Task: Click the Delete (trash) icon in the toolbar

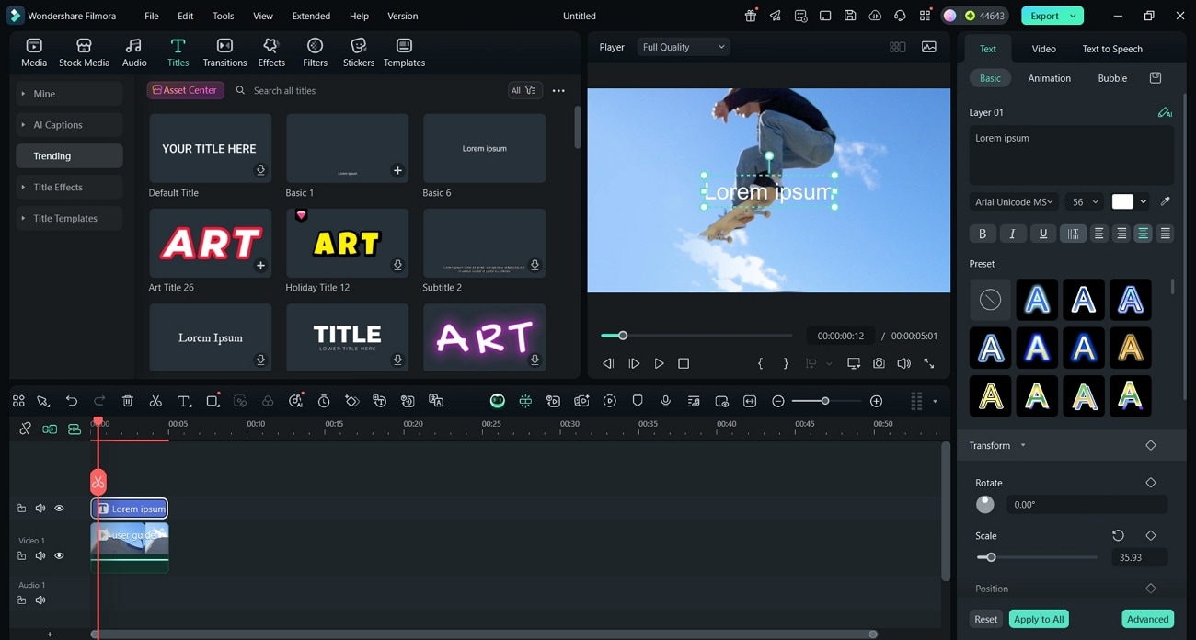Action: pyautogui.click(x=128, y=400)
